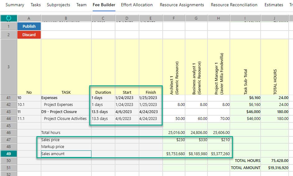Select the Project Expenses Duration cell
293x176 pixels.
coord(103,105)
